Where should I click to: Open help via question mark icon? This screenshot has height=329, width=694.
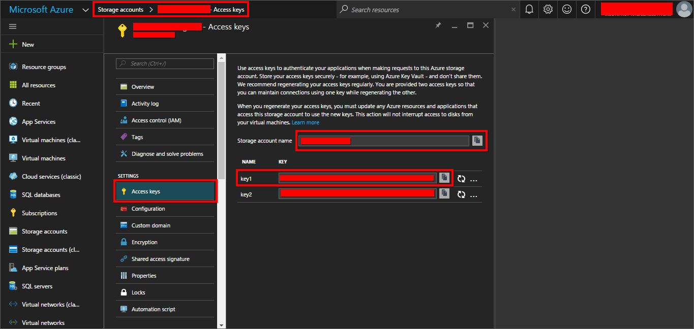585,9
